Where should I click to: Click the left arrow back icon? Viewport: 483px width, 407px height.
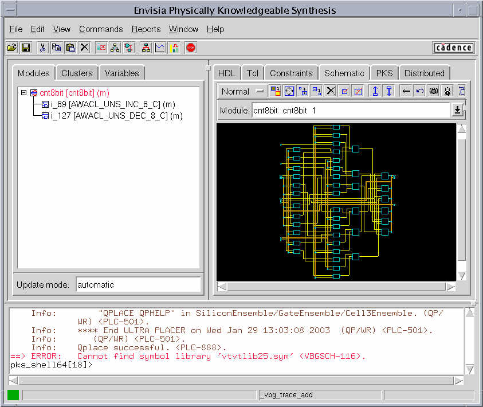coord(406,91)
